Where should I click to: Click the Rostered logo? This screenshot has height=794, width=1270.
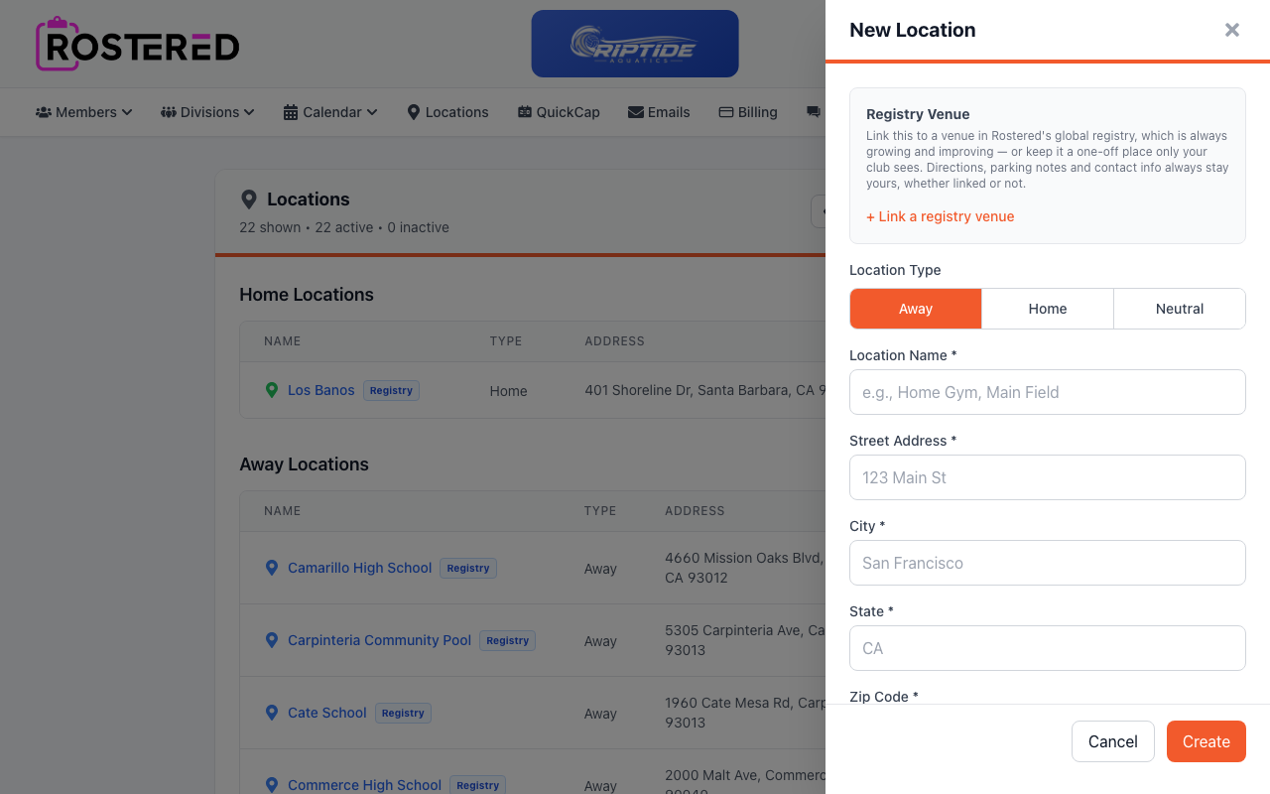(x=138, y=44)
